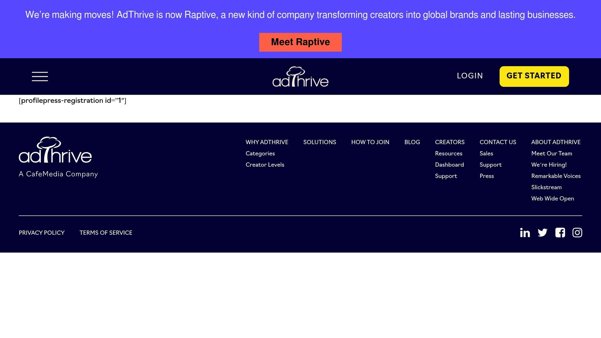This screenshot has height=338, width=601.
Task: Open Slickstream link
Action: coord(546,187)
